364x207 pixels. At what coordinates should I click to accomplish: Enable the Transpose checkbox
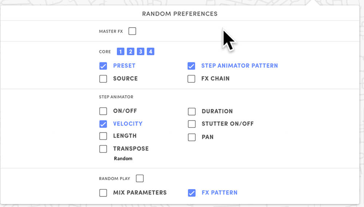[103, 149]
